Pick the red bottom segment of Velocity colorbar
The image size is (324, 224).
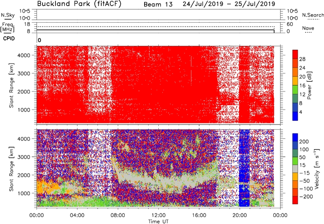[x=295, y=200]
